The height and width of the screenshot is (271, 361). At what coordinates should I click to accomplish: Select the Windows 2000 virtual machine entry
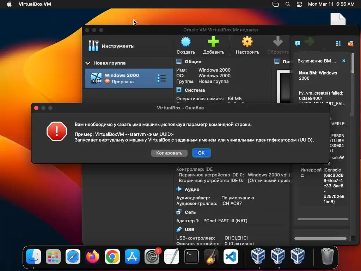click(x=129, y=78)
